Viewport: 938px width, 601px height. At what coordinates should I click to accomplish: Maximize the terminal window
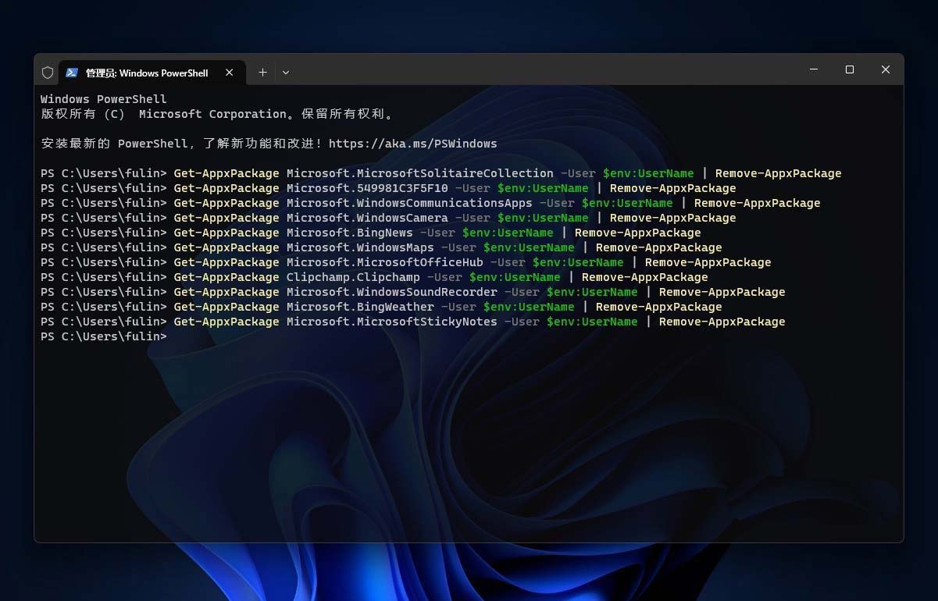[x=849, y=69]
